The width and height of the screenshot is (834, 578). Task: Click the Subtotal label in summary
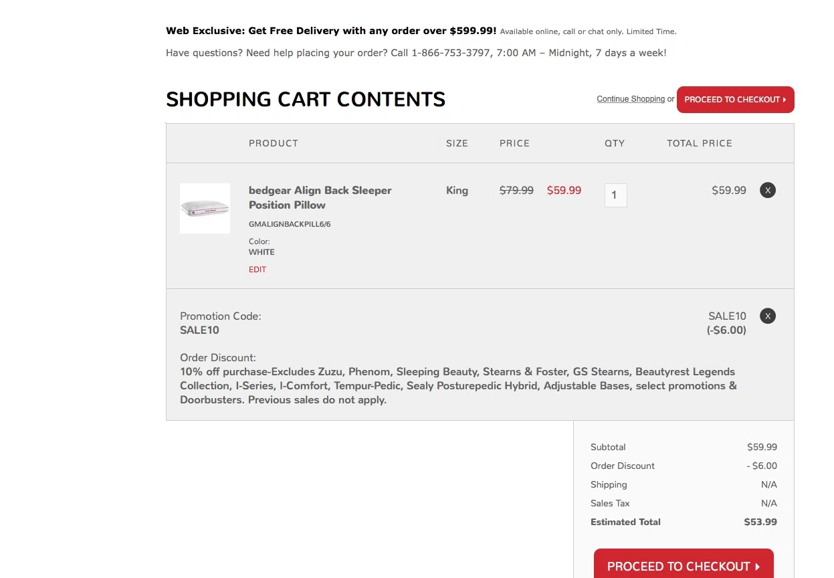point(608,447)
